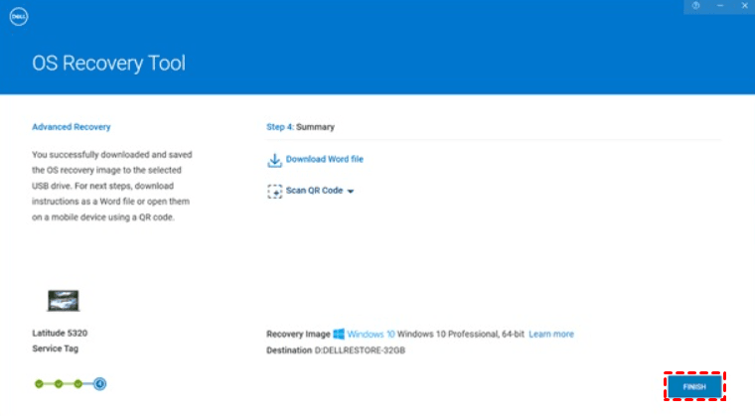Click the Windows logo icon
Viewport: 755px width, 416px height.
pyautogui.click(x=339, y=334)
